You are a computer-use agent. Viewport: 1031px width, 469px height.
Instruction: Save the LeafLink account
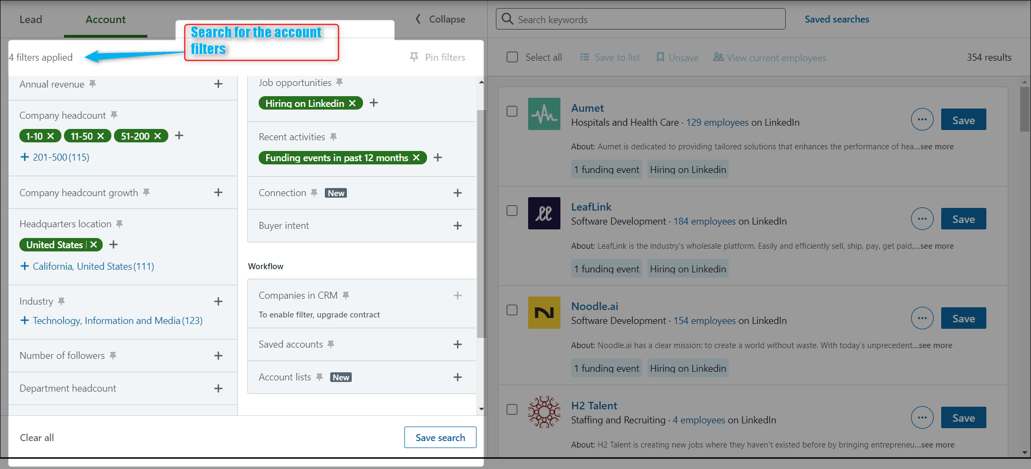point(963,219)
